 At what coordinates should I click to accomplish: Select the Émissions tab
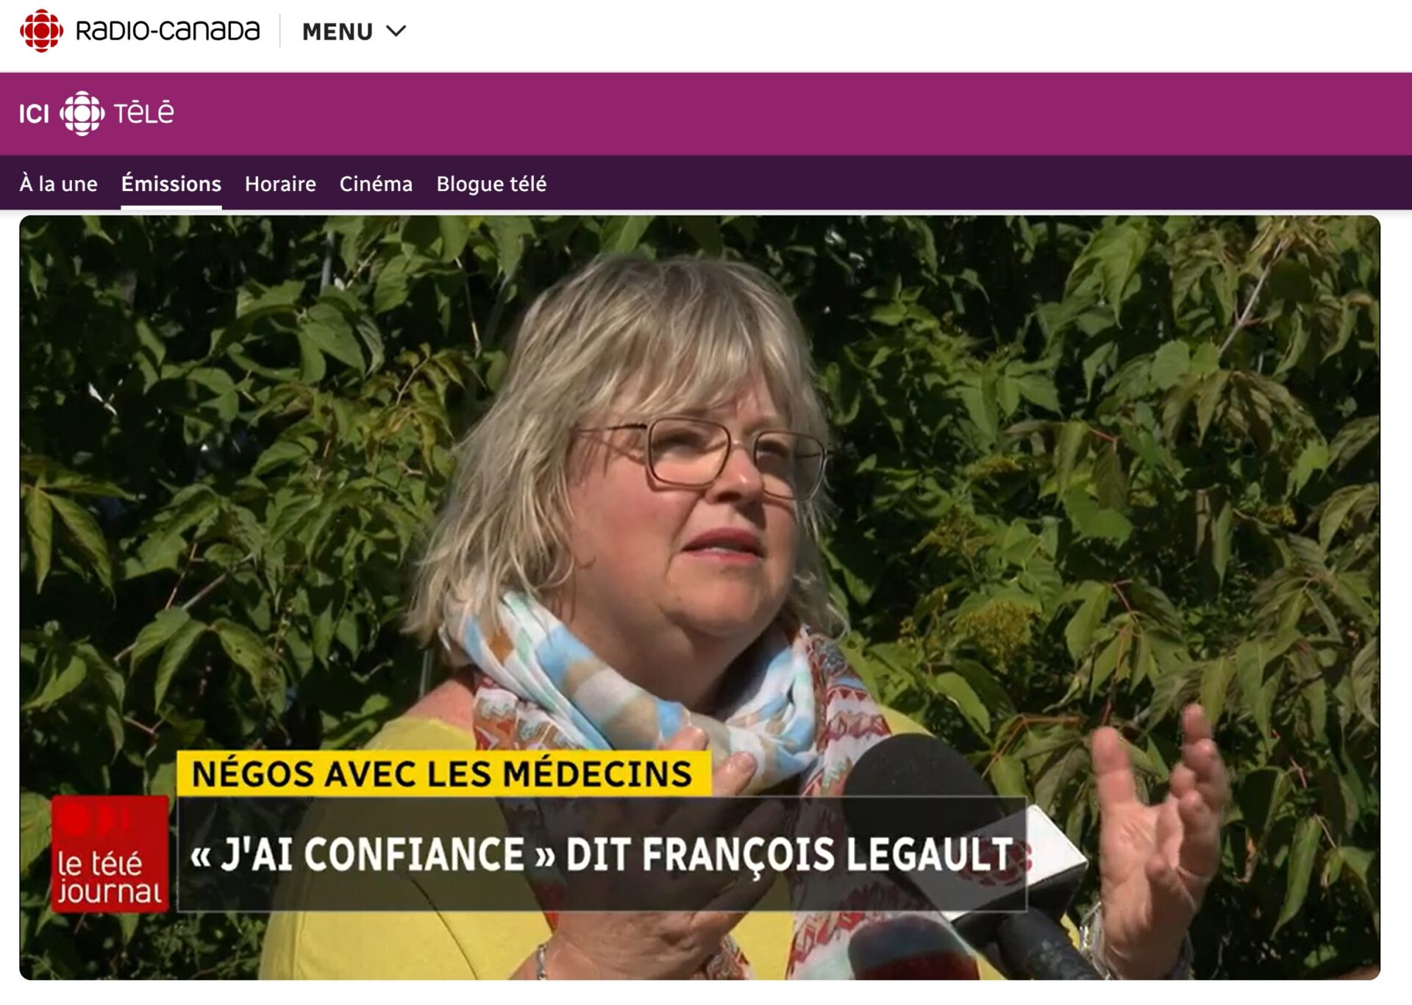(x=171, y=184)
